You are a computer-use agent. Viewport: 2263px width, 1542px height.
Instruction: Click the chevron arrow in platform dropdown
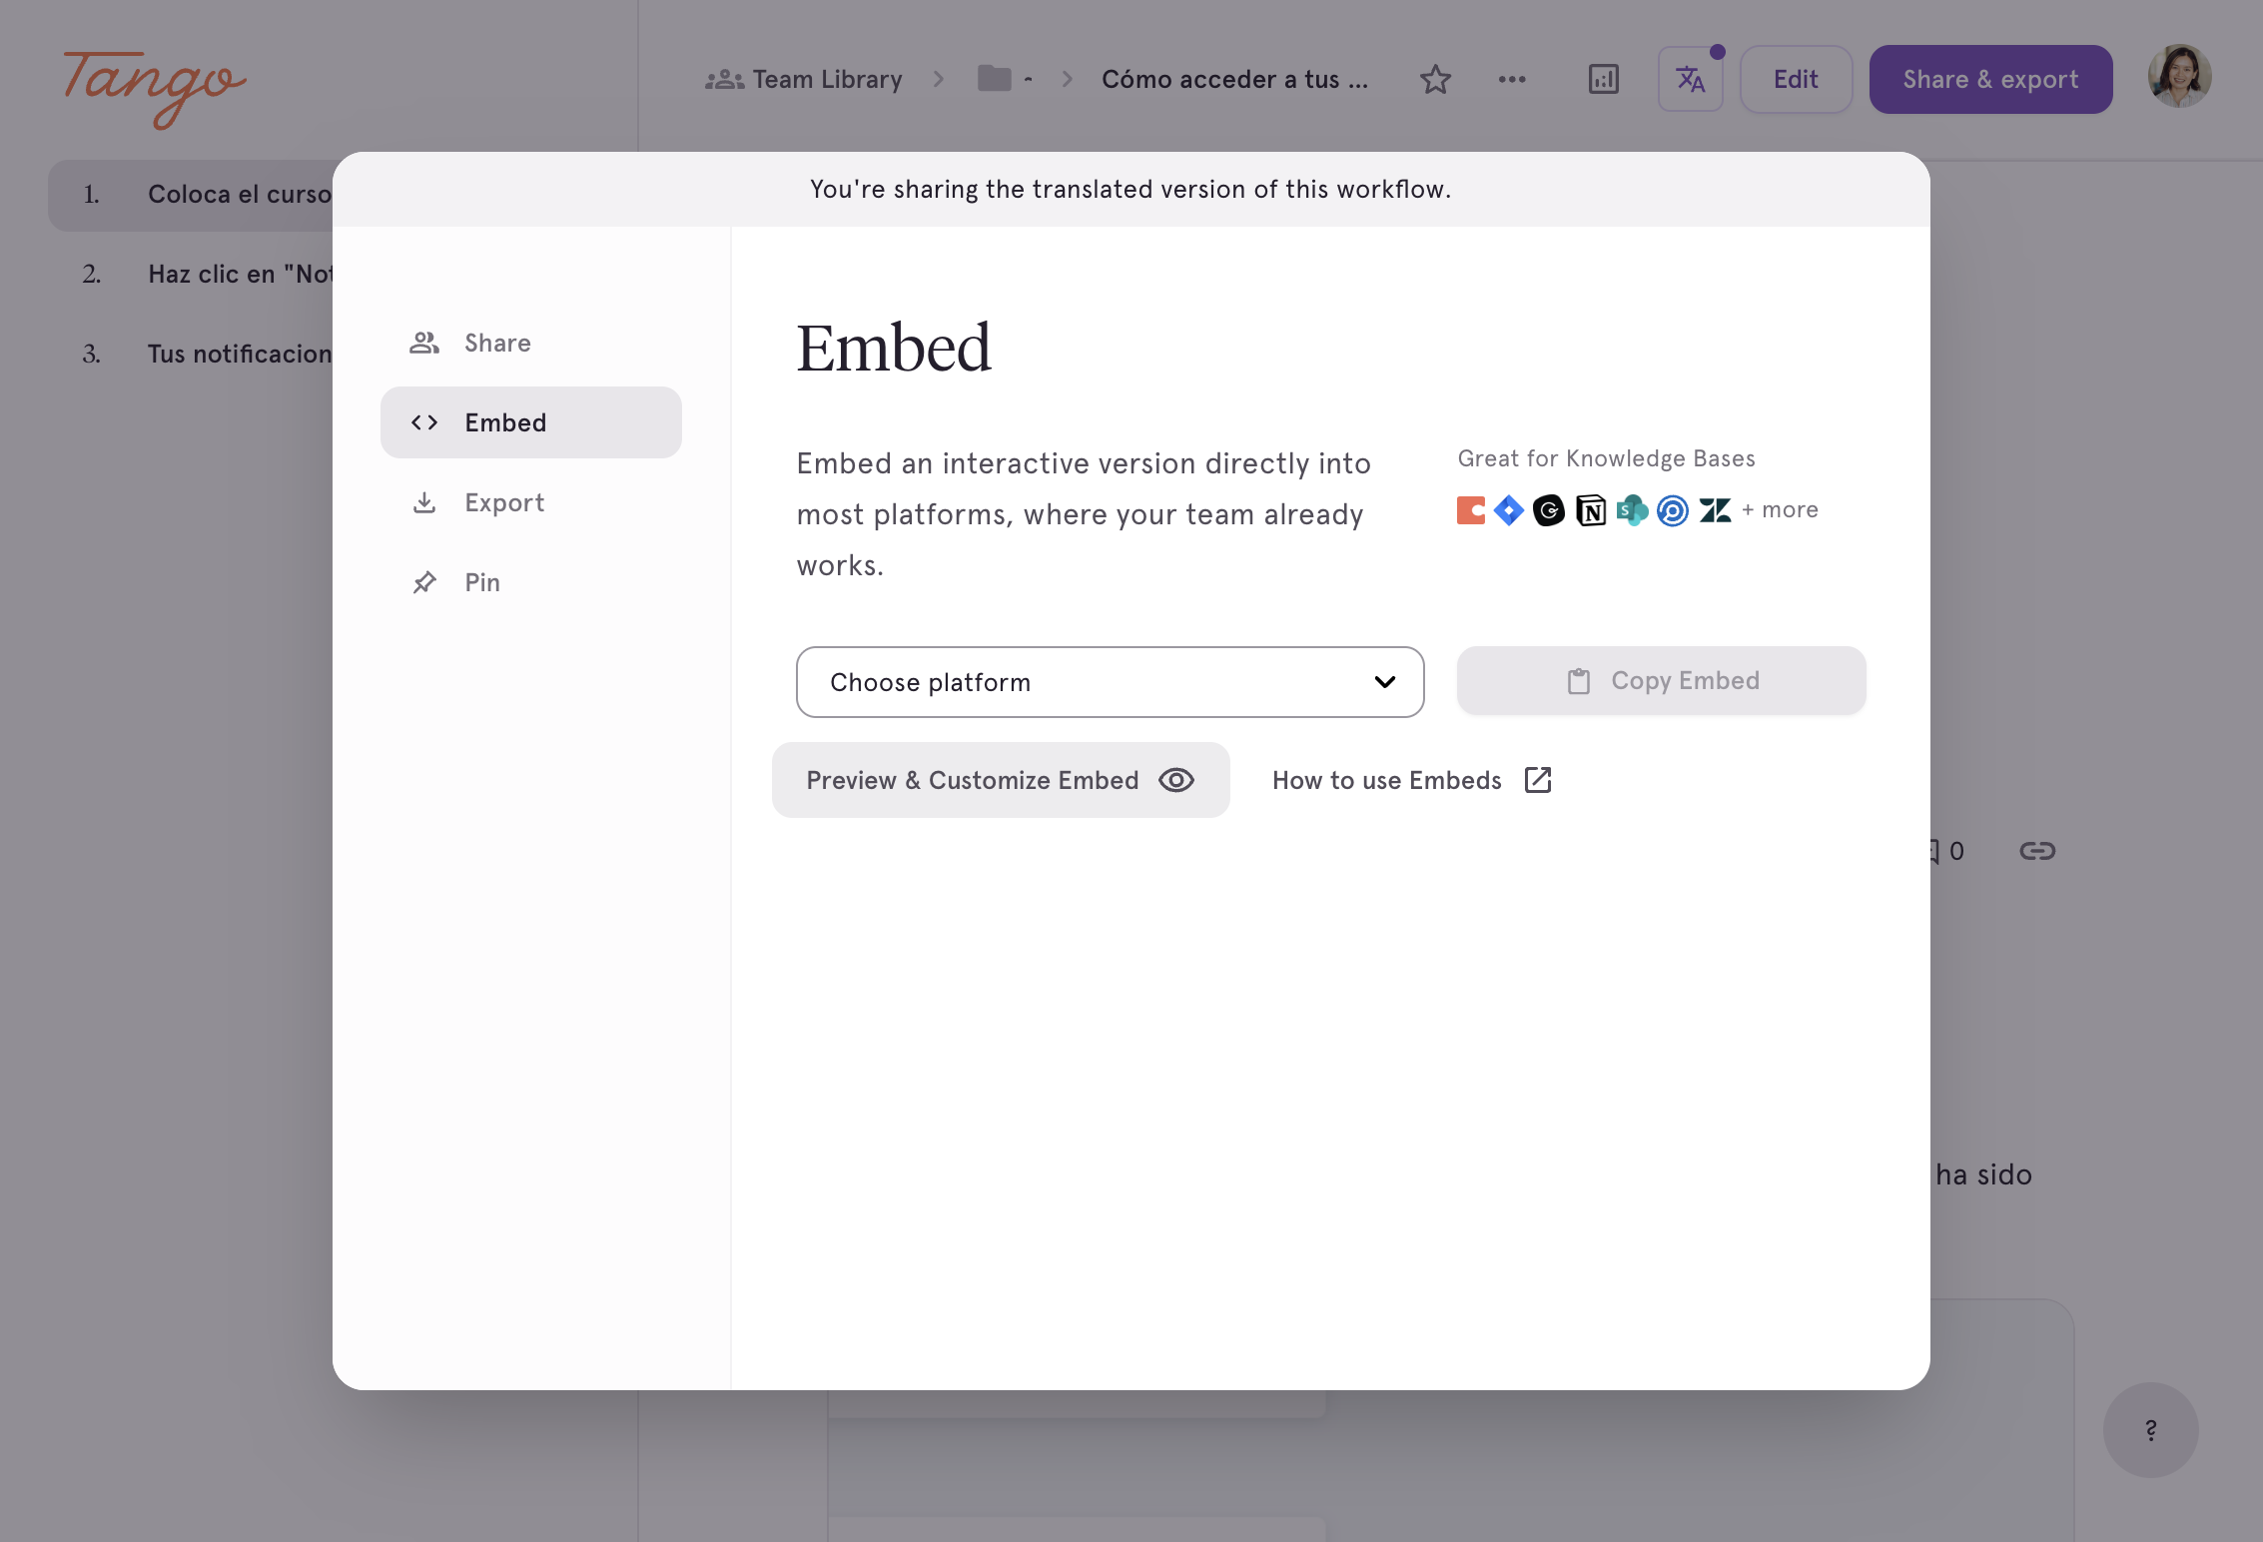[1384, 682]
